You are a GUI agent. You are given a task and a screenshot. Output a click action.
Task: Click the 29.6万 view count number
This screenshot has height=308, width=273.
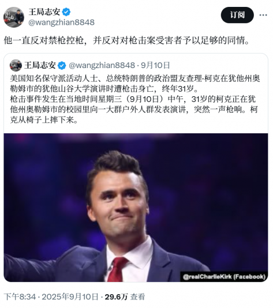coord(116,297)
